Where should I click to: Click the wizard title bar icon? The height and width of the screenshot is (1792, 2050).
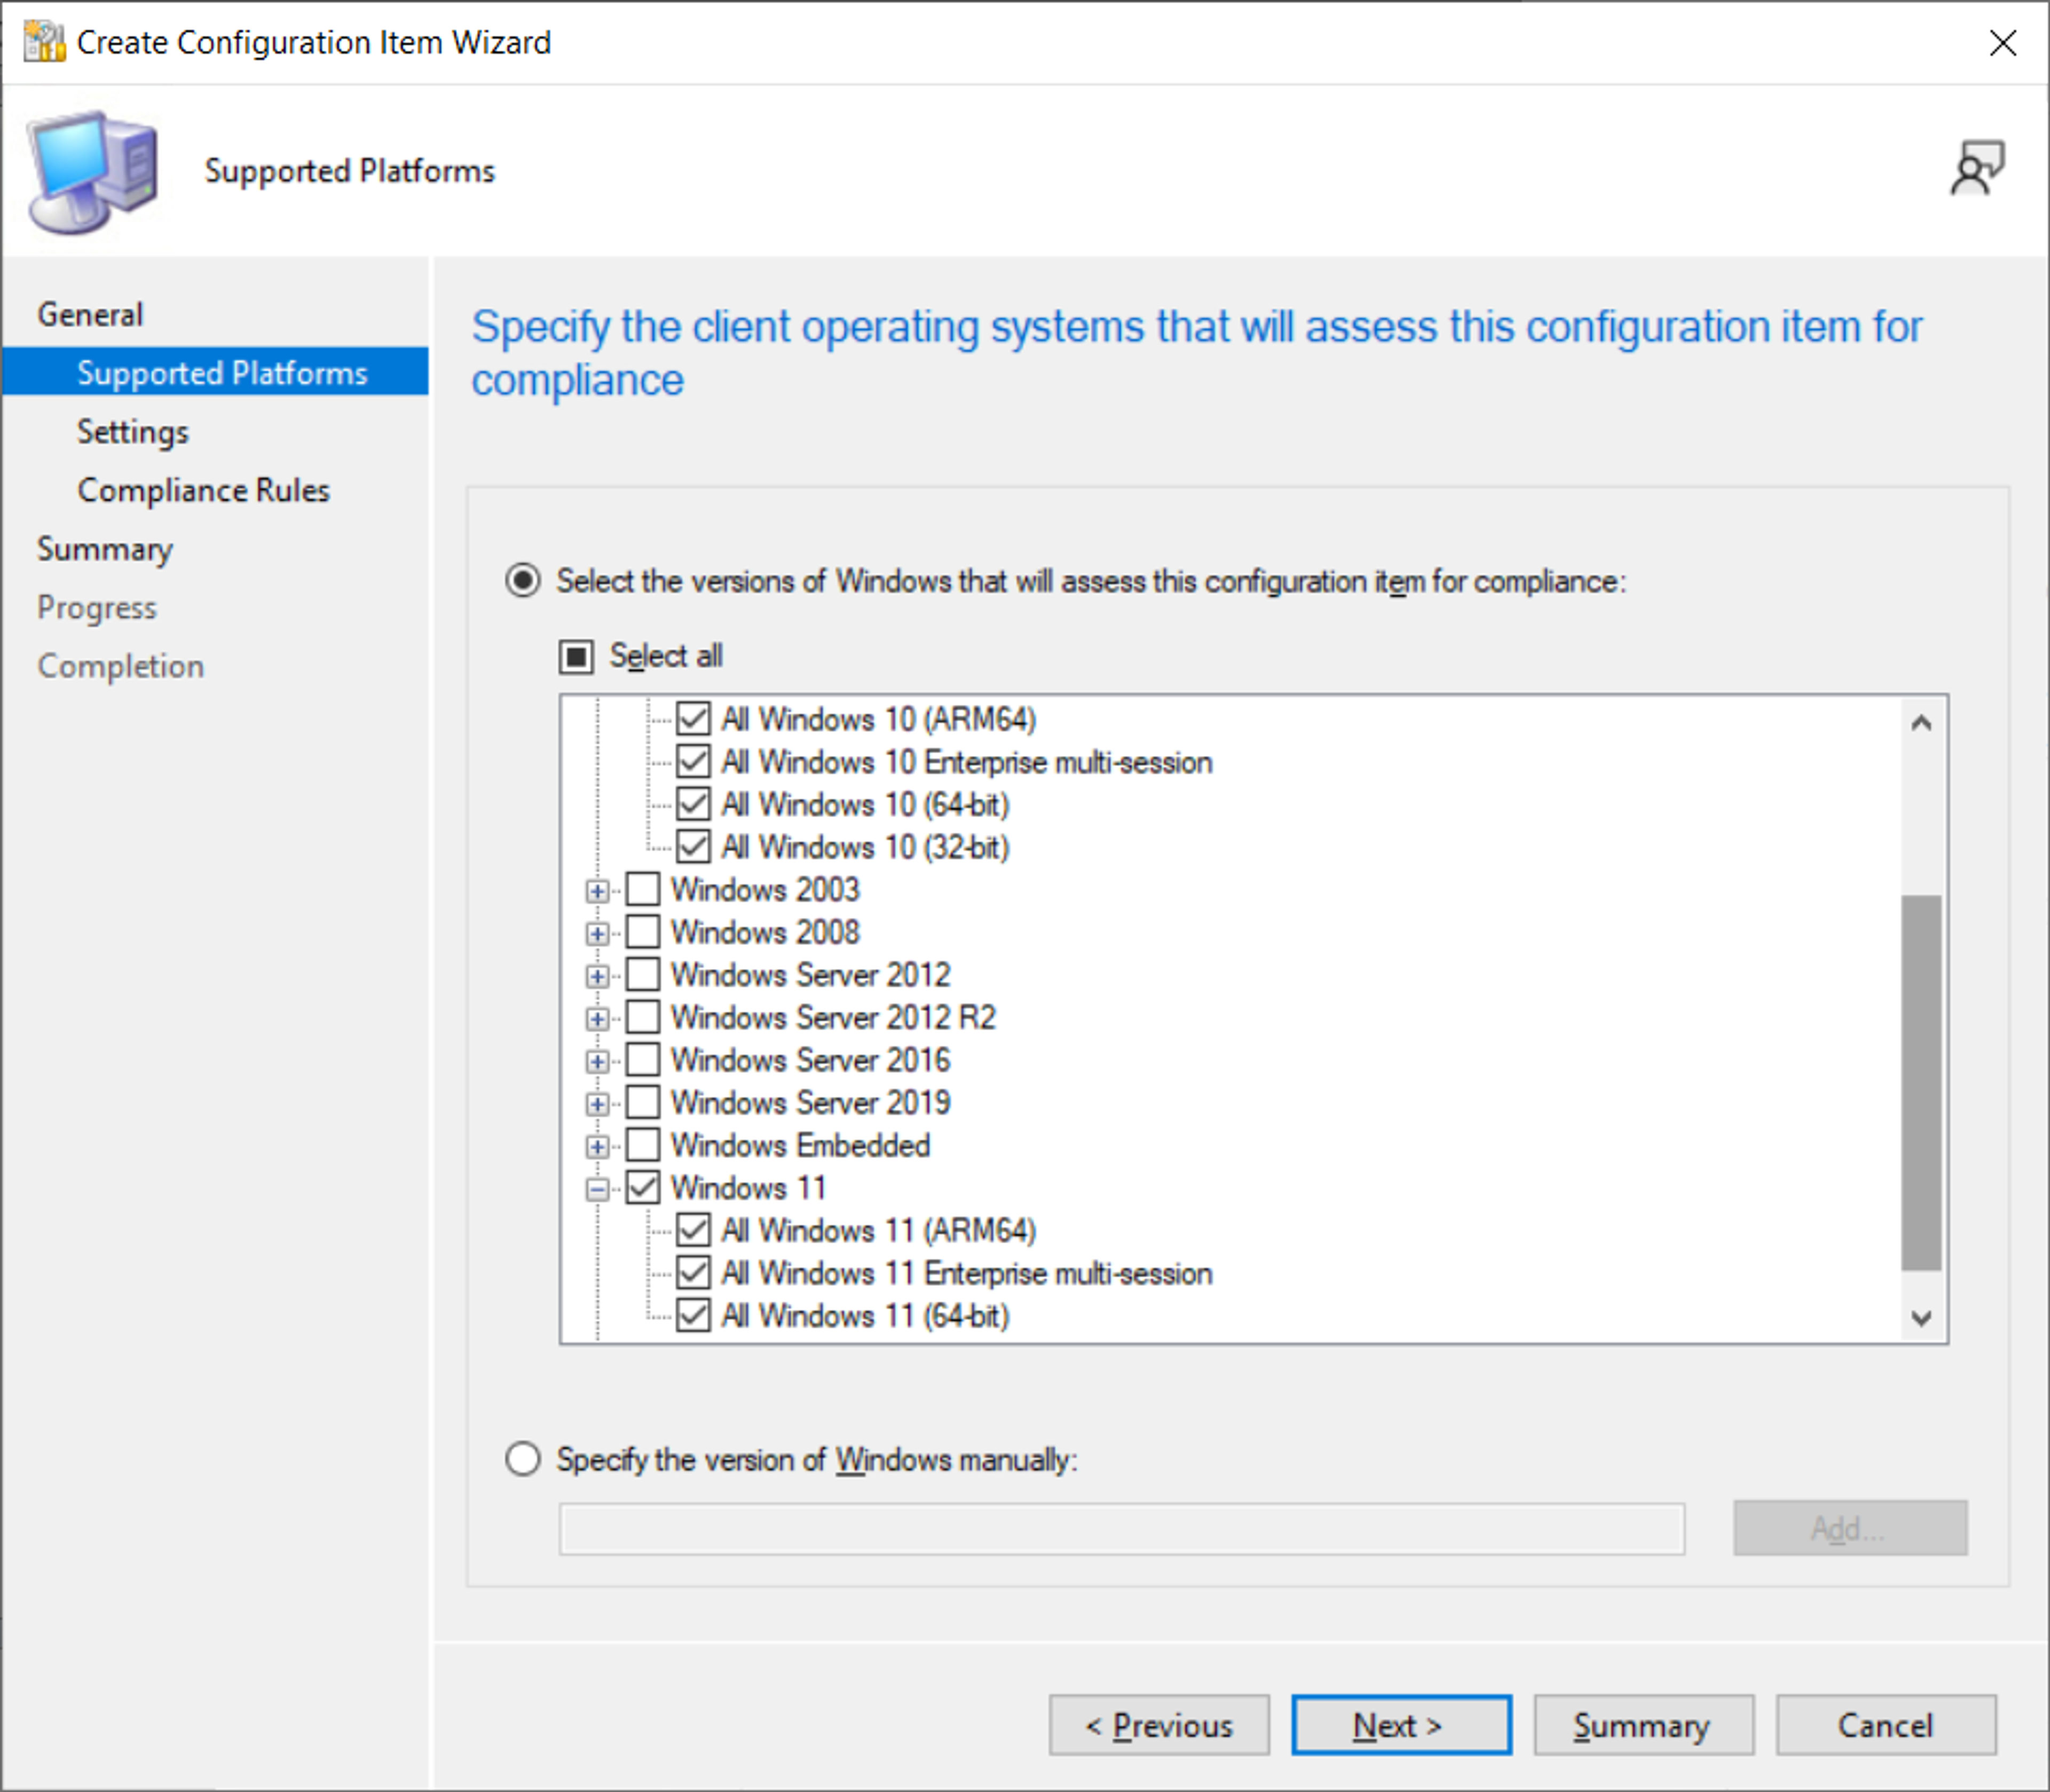point(44,42)
